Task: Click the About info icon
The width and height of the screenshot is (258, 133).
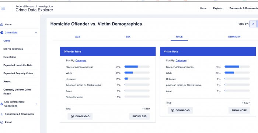Action: pyautogui.click(x=2, y=122)
